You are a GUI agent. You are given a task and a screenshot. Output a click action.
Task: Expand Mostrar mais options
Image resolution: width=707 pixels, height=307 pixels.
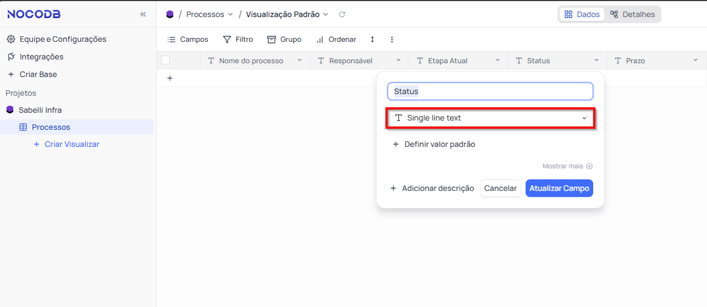click(567, 166)
